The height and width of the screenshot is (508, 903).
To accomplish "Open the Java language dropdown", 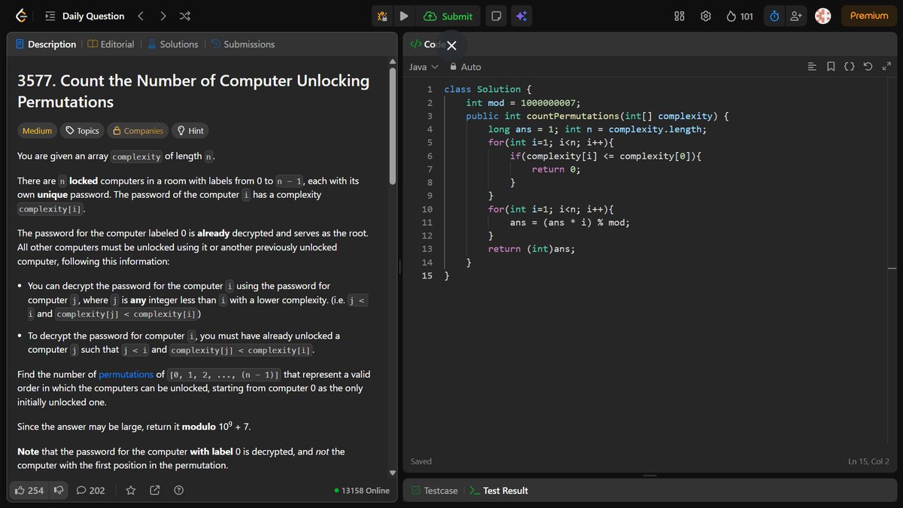I will coord(424,66).
